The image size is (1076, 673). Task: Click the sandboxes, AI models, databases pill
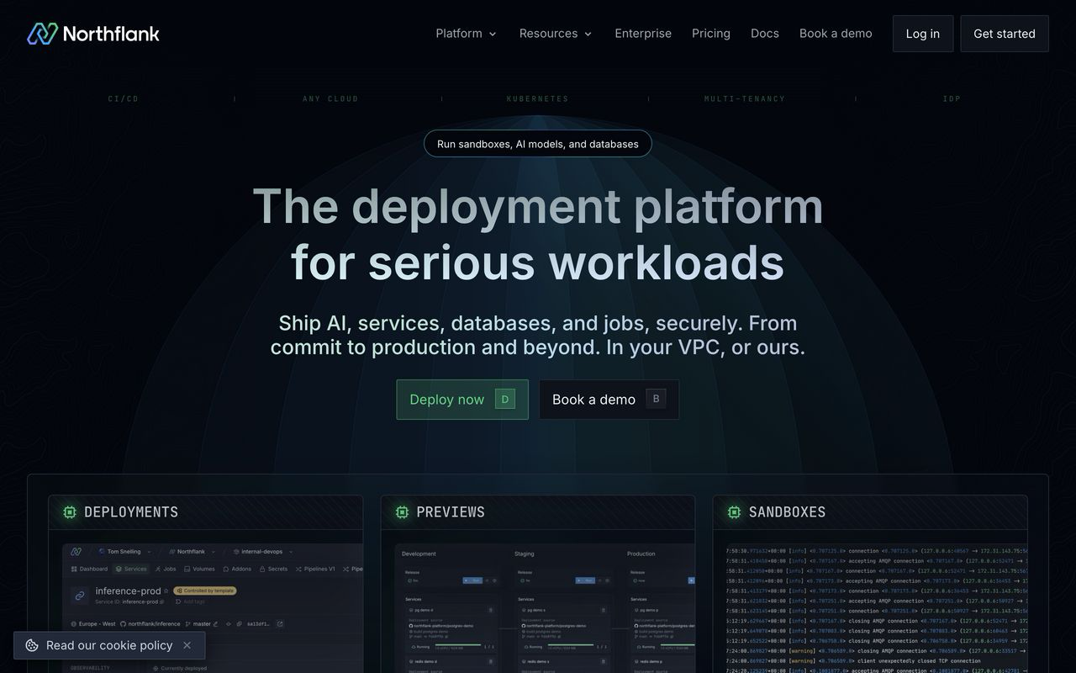pos(538,144)
